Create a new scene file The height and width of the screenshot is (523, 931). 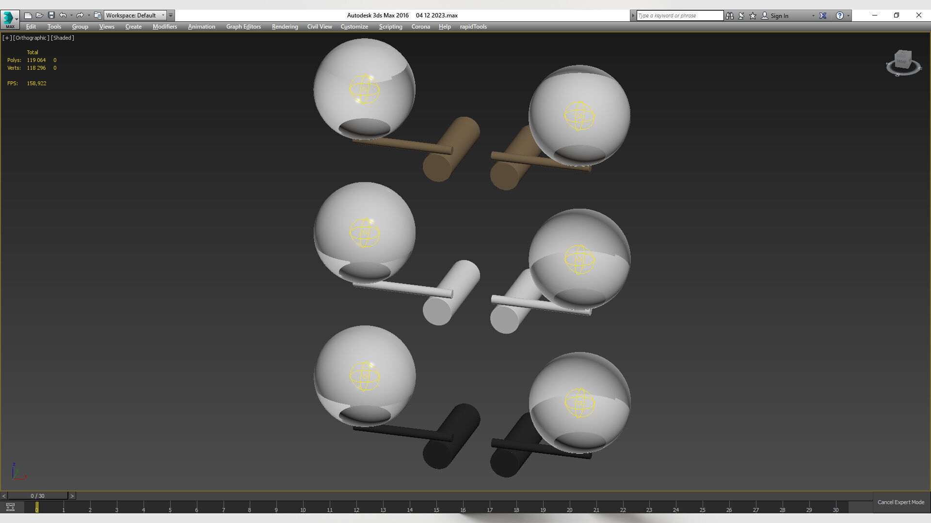click(28, 15)
